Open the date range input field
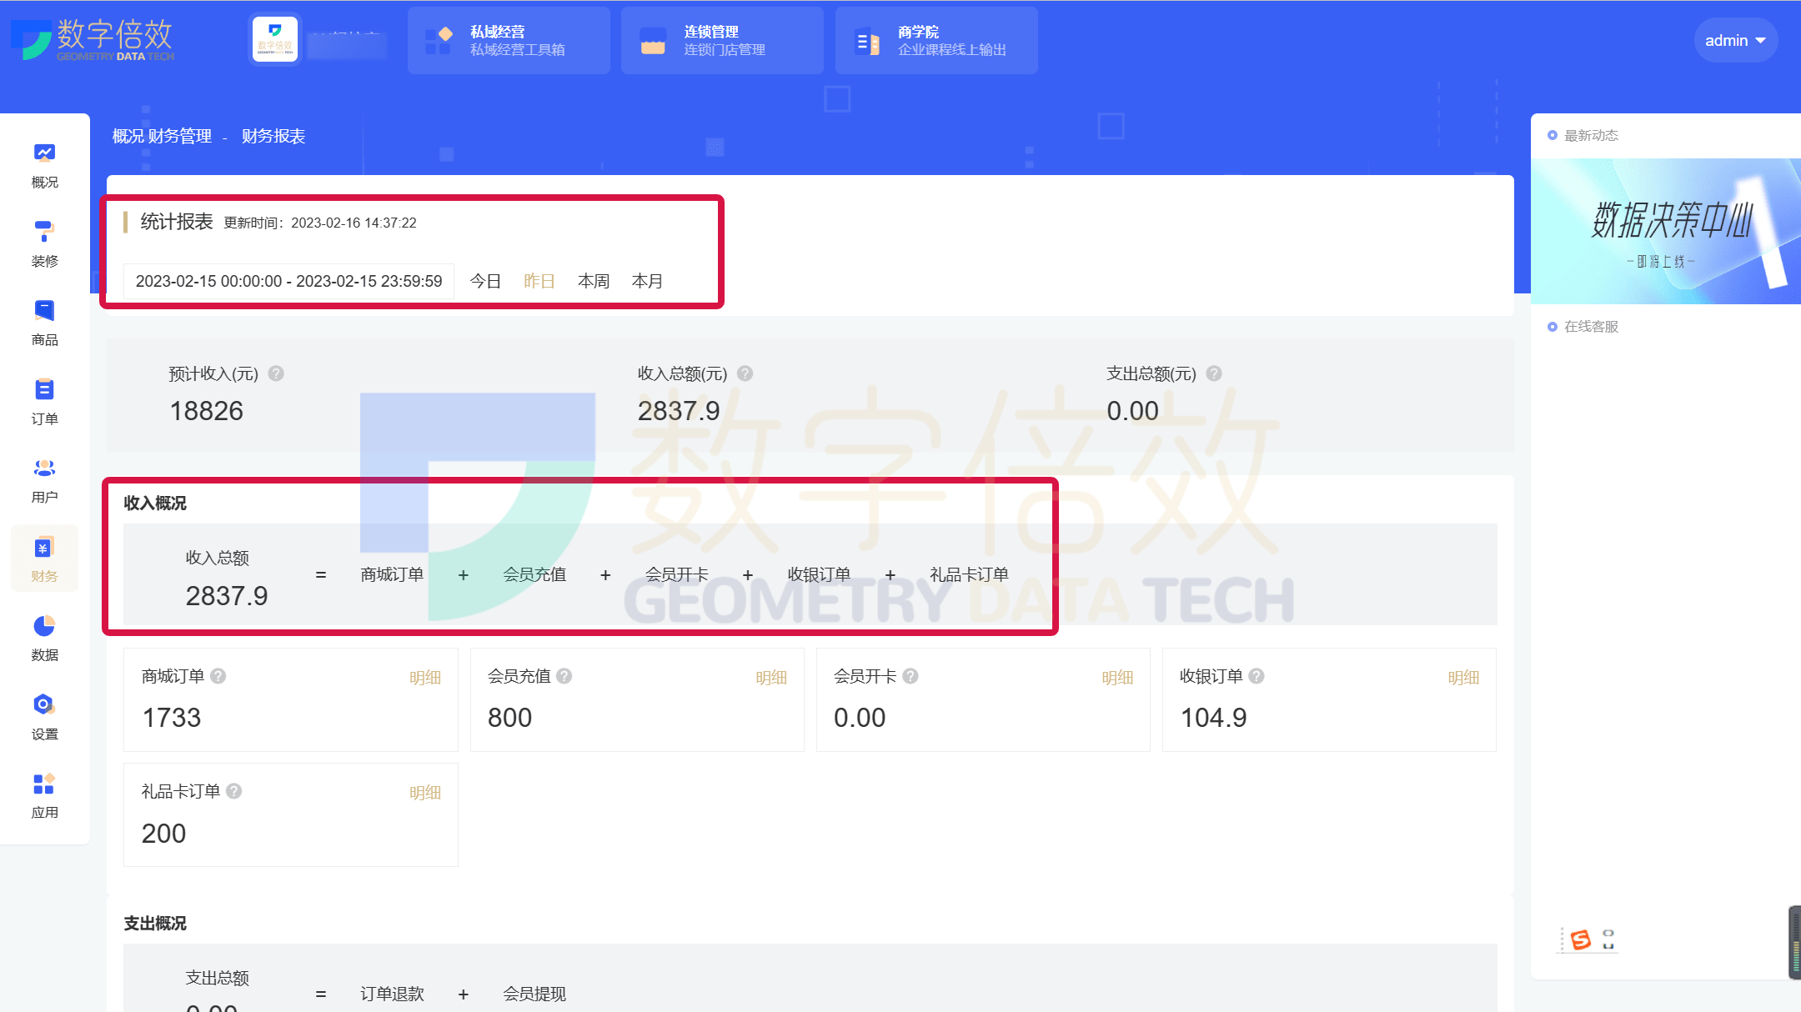The image size is (1801, 1012). (x=288, y=281)
